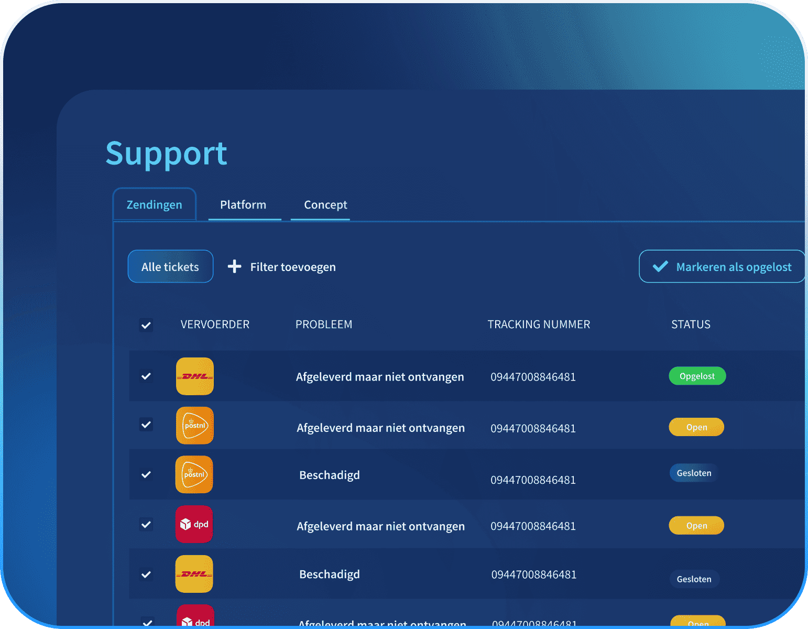The width and height of the screenshot is (808, 629).
Task: Click the tracking number in the Opgelost row
Action: pos(533,377)
